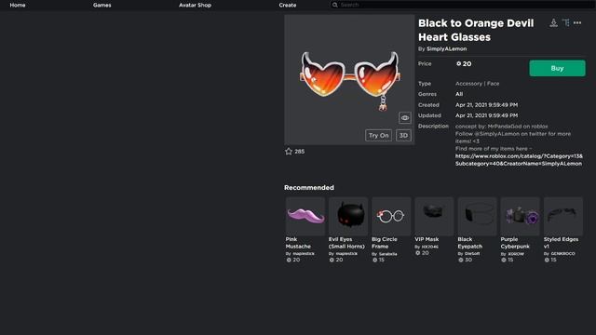This screenshot has width=596, height=335.
Task: Go to the Avatar Shop page
Action: click(x=195, y=5)
